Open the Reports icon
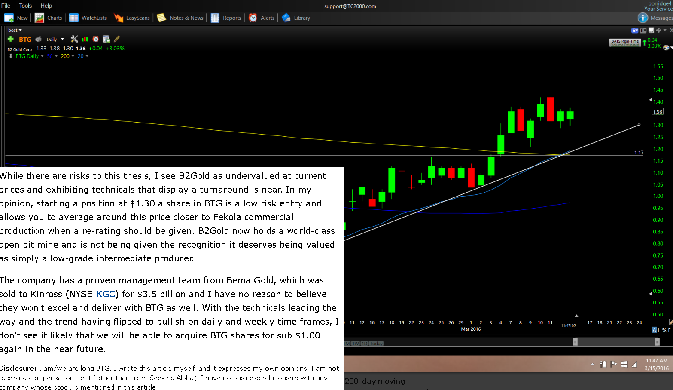This screenshot has width=673, height=390. [x=215, y=18]
